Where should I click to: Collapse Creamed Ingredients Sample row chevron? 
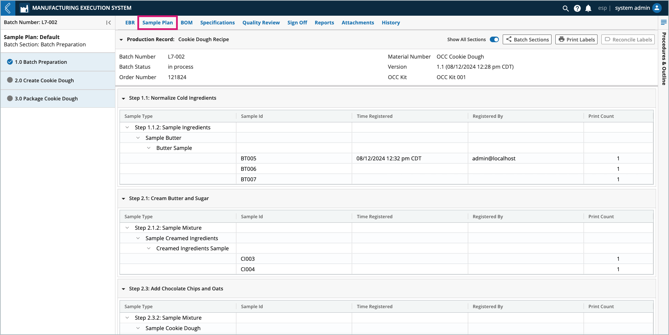[x=149, y=248]
